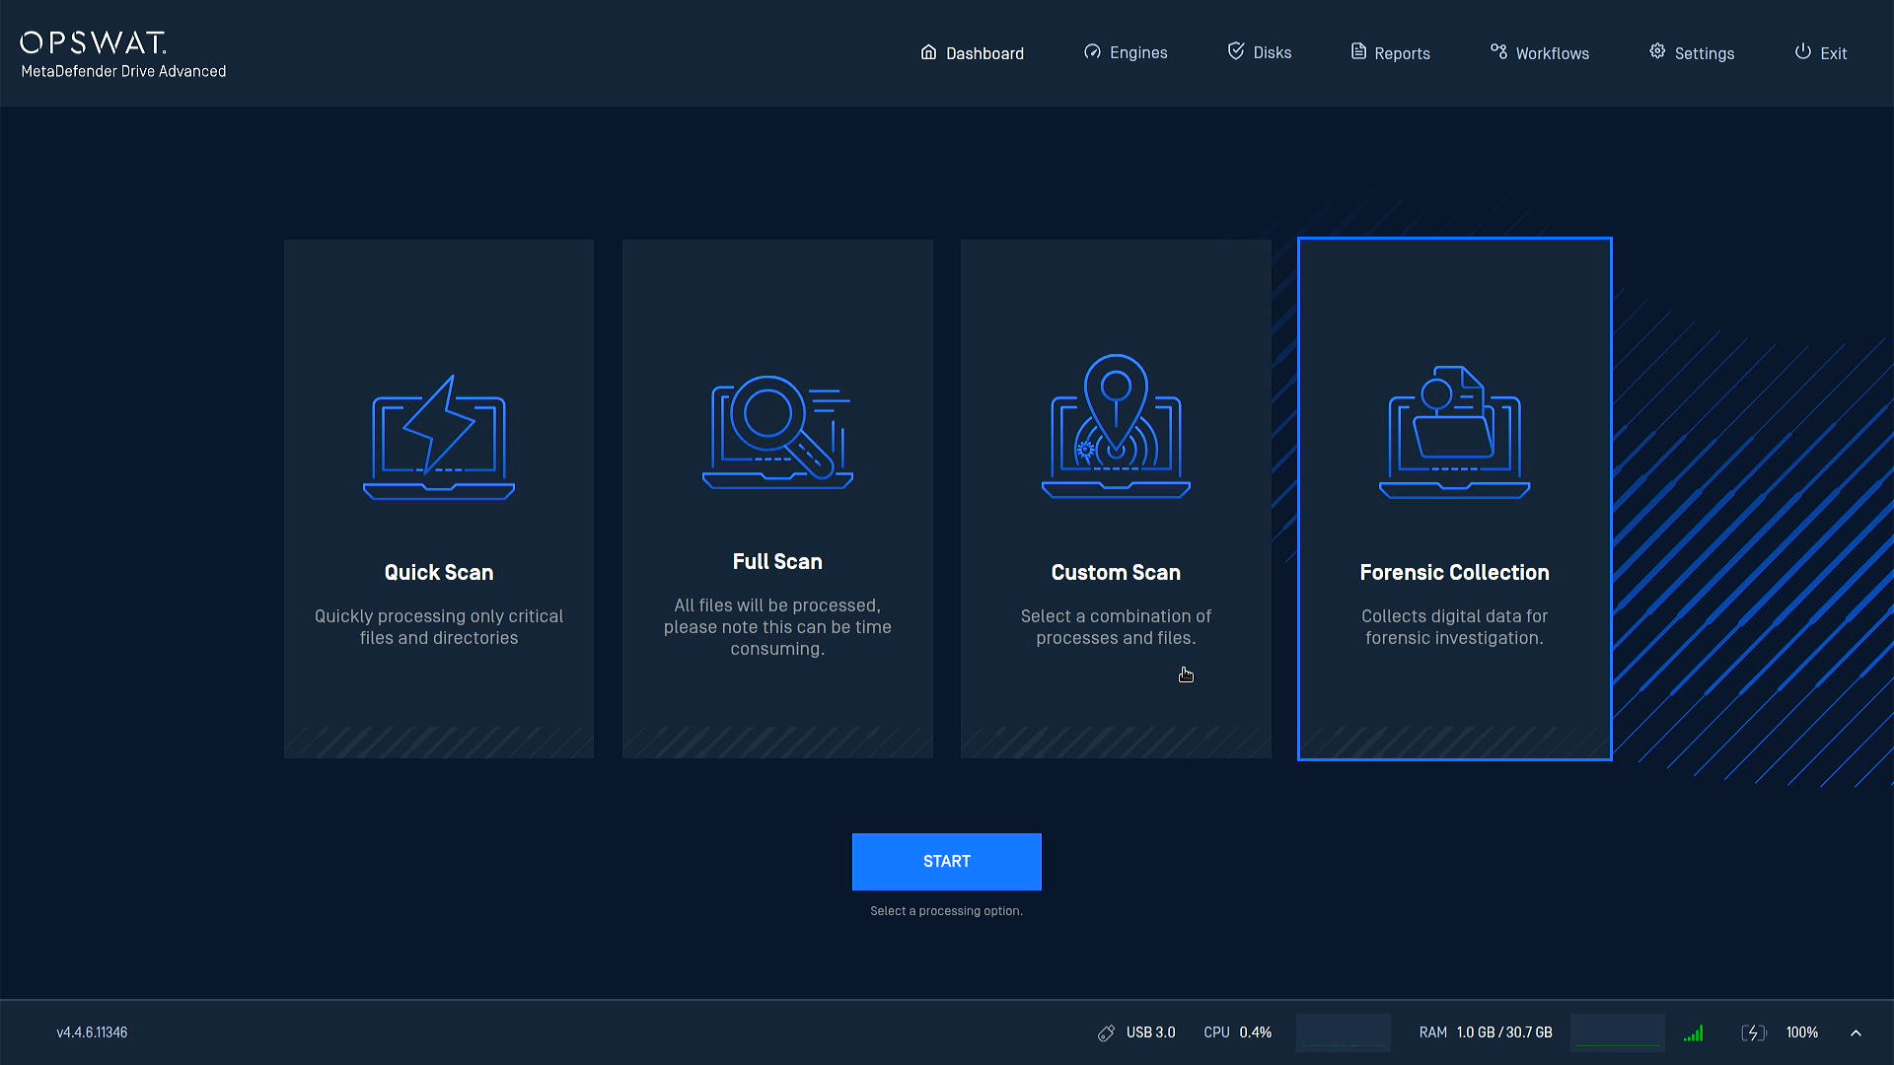Open the Settings menu item
Image resolution: width=1894 pixels, height=1065 pixels.
1692,53
